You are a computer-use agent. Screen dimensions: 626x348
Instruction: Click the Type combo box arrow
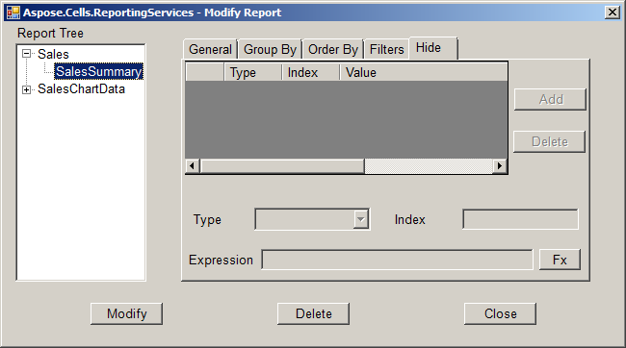[361, 219]
